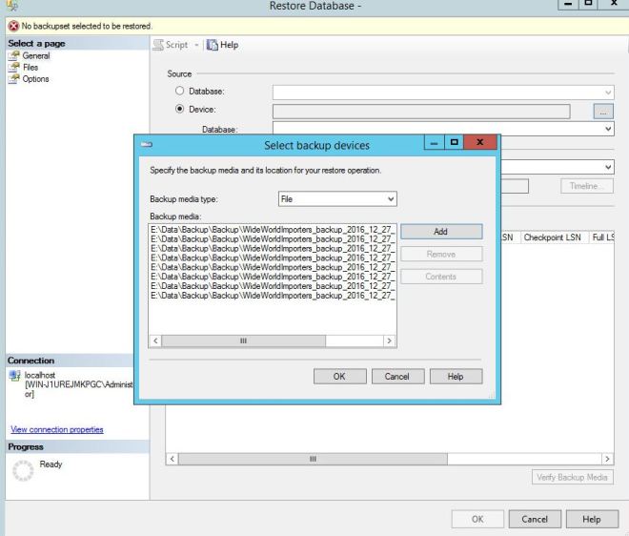
Task: Select the fourth backup media file row
Action: tap(273, 258)
